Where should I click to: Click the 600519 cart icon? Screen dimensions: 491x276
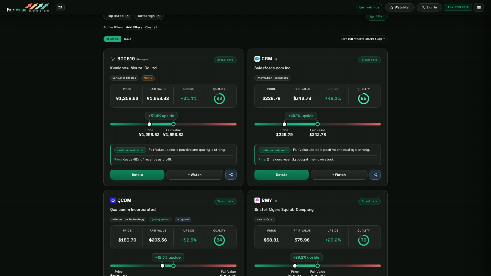(113, 59)
